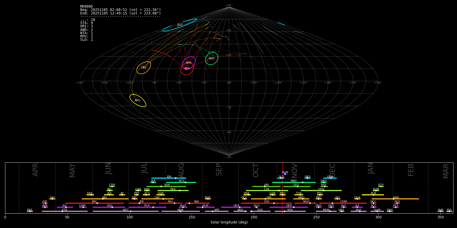This screenshot has width=457, height=228.
Task: Click the 200 tick label on the x-axis
Action: [x=254, y=217]
